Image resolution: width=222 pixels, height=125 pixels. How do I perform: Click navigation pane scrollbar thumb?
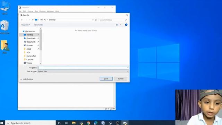(41, 40)
